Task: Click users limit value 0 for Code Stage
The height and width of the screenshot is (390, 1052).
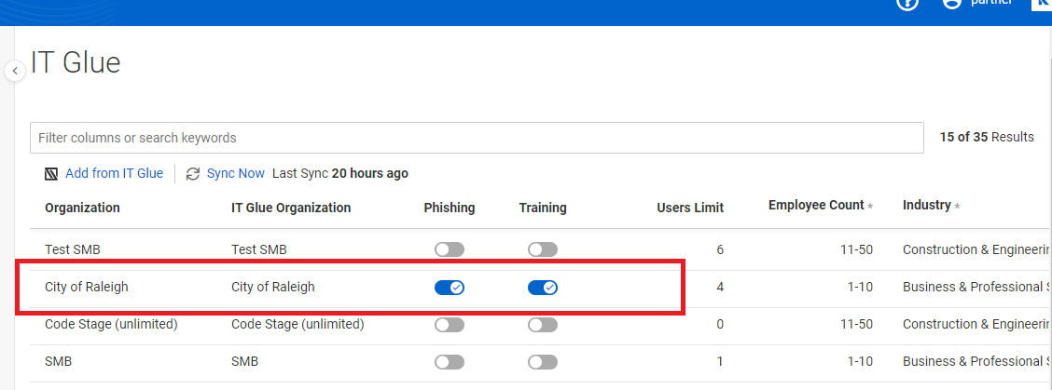Action: click(x=720, y=324)
